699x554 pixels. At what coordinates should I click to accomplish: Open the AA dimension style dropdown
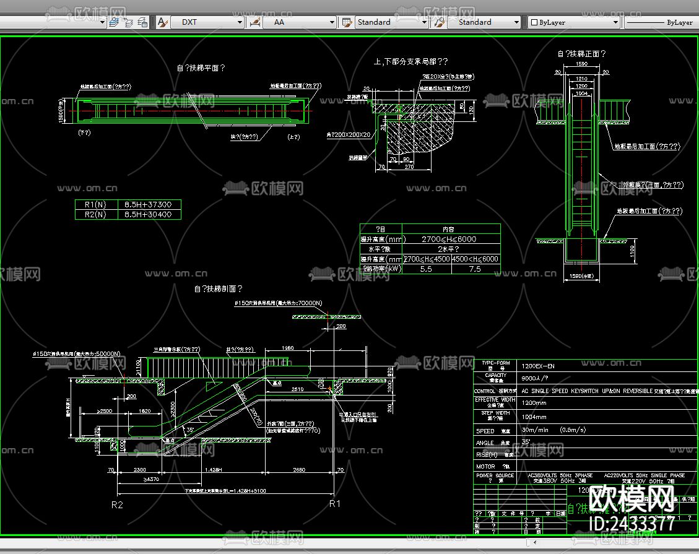pos(300,22)
